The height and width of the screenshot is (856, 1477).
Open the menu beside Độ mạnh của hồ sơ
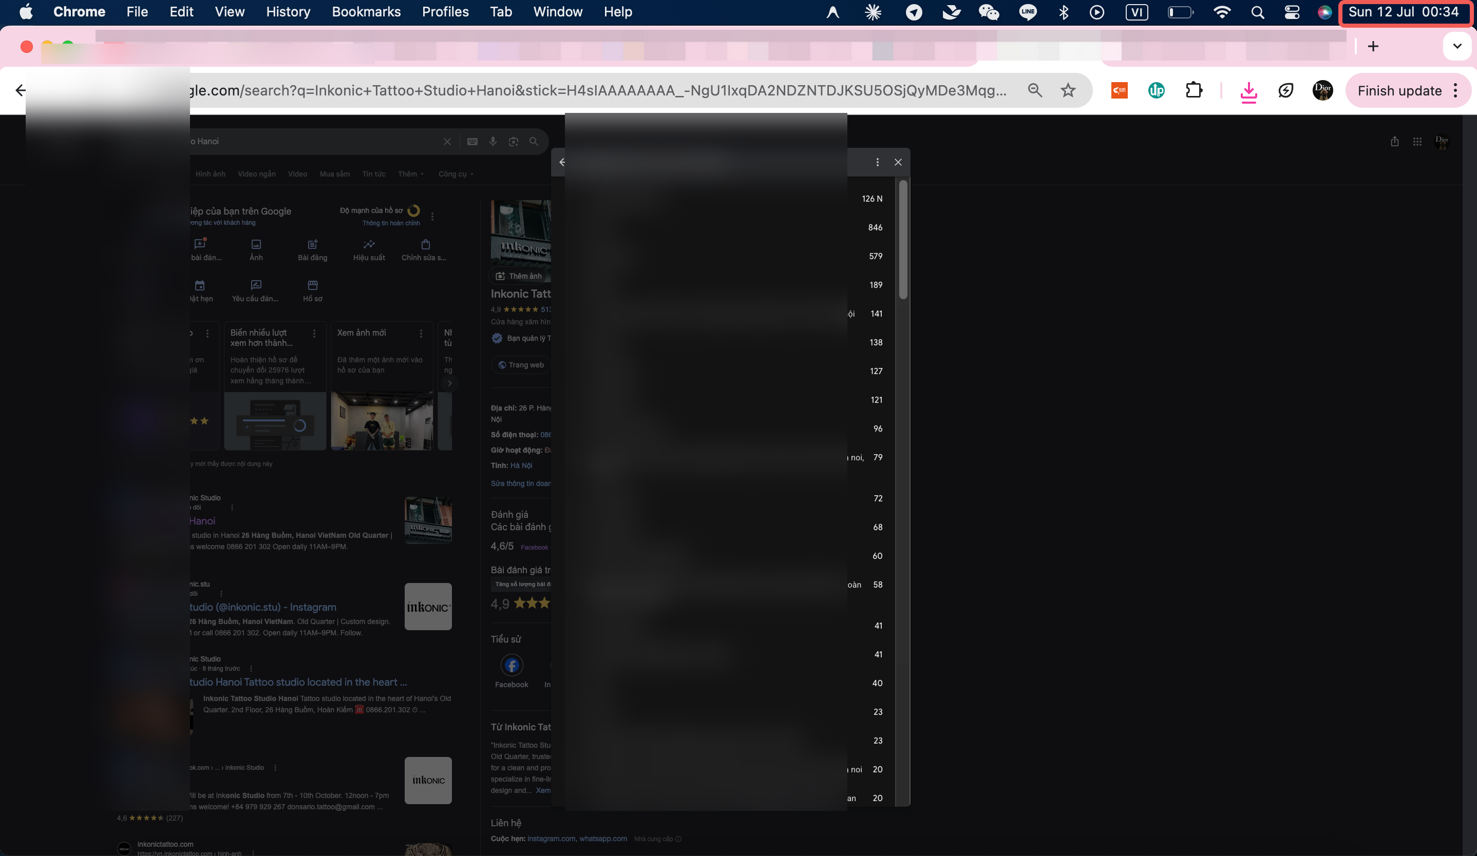432,217
